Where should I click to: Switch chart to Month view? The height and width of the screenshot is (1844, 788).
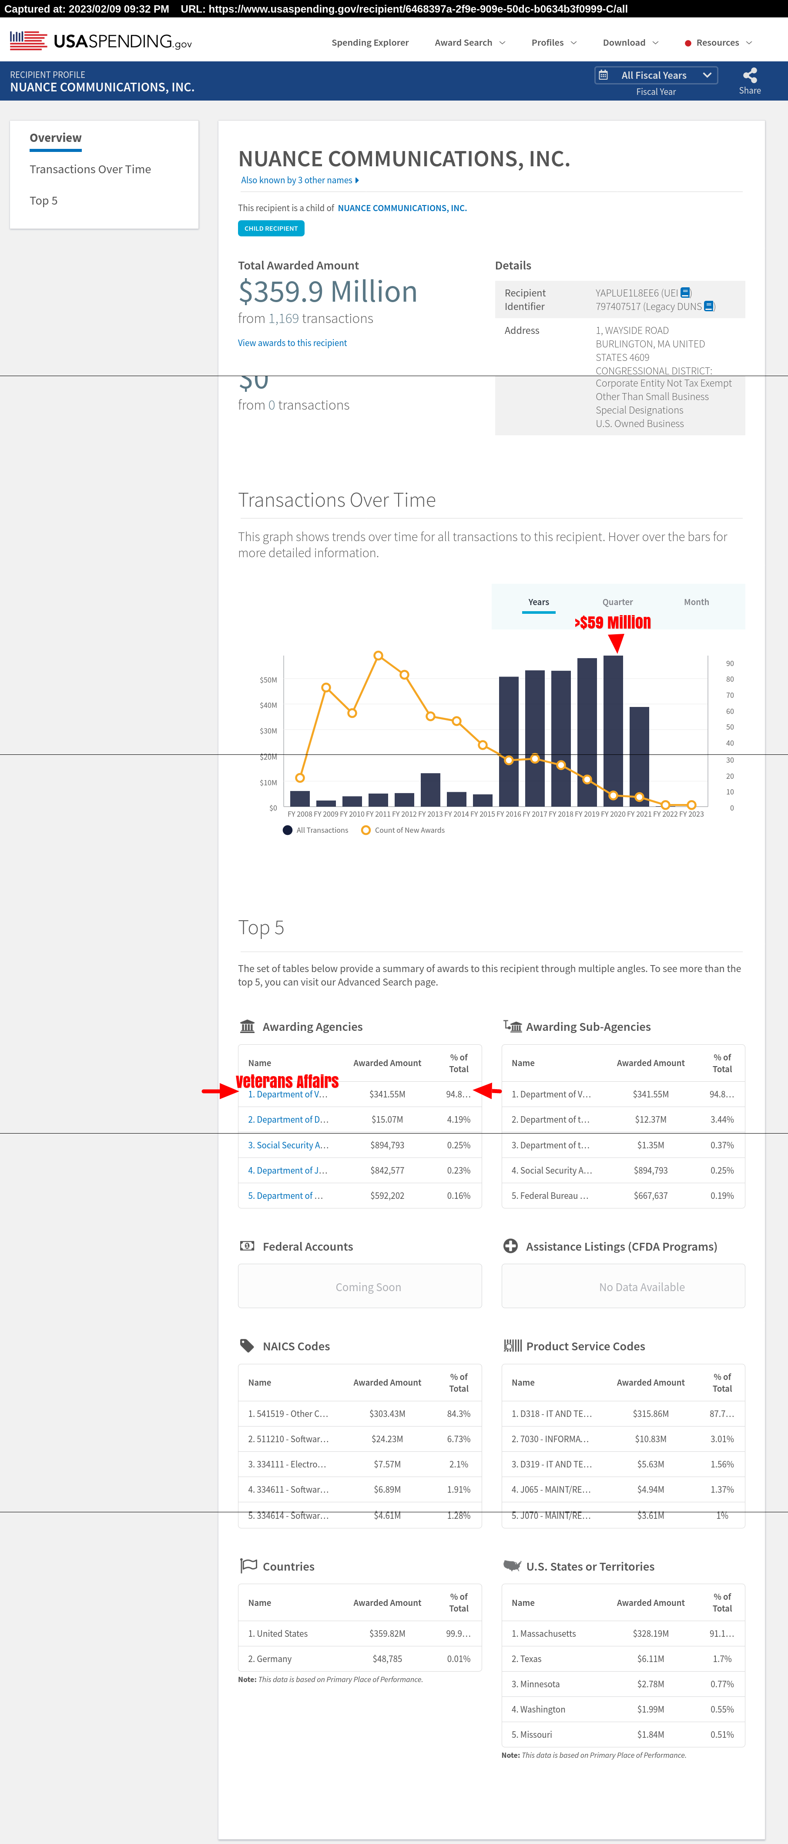pos(696,602)
